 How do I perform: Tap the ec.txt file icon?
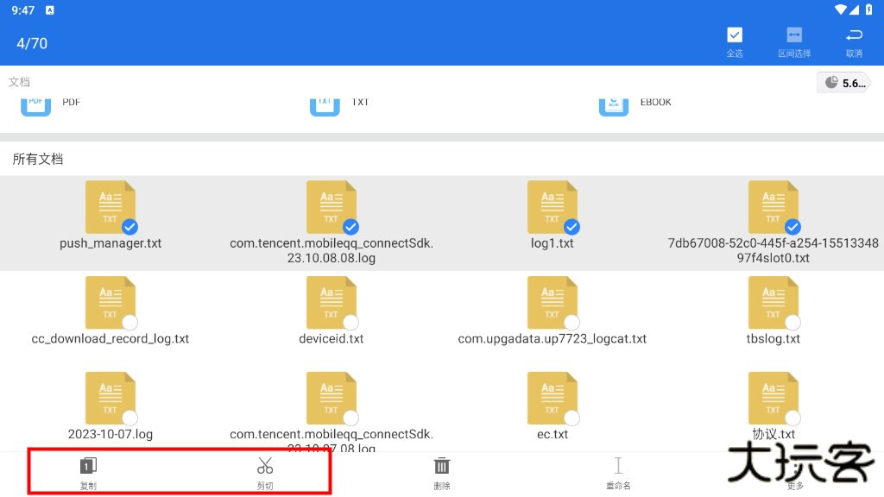[552, 399]
